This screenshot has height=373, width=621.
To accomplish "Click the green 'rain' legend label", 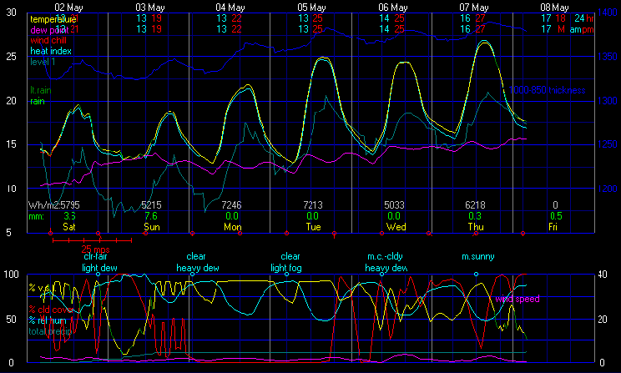I will [38, 101].
